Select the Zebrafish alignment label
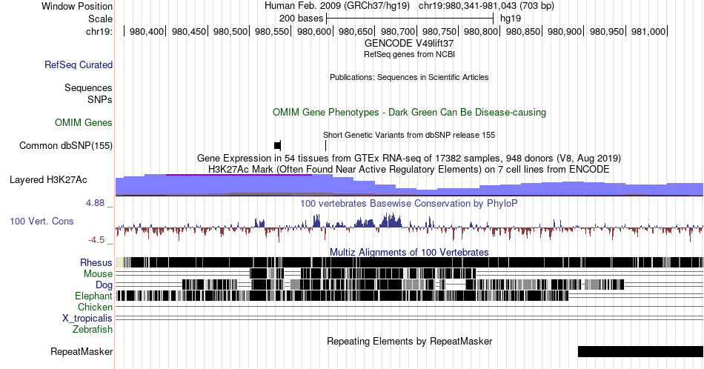704x369 pixels. (x=93, y=329)
